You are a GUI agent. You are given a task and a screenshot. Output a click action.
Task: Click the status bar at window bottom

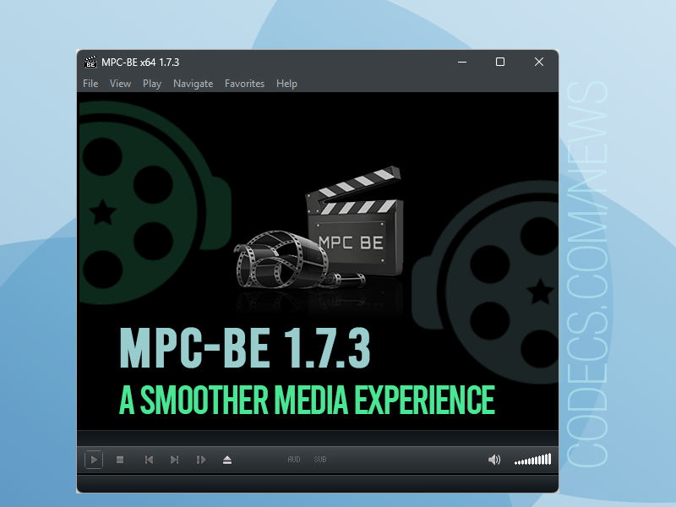click(x=318, y=483)
